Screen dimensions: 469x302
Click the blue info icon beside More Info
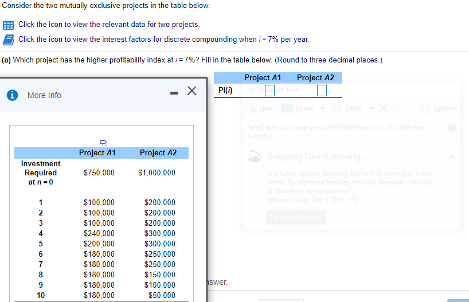pos(12,95)
